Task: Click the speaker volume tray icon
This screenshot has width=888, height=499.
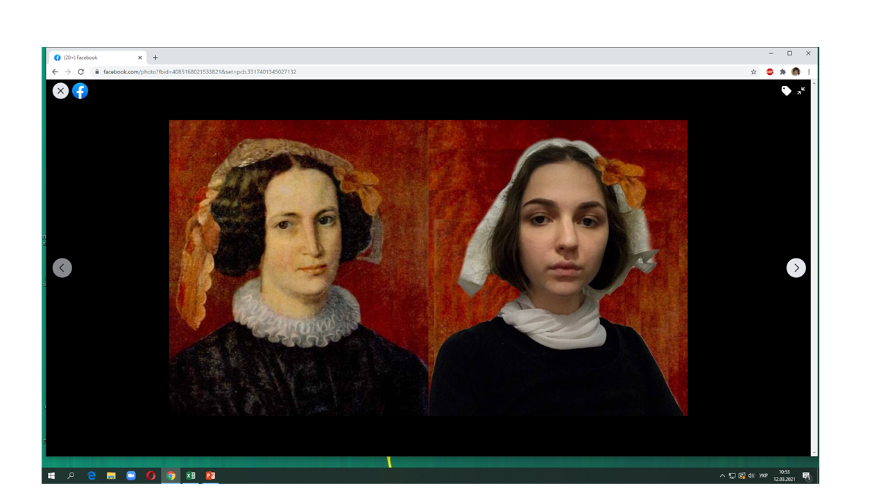Action: [751, 475]
